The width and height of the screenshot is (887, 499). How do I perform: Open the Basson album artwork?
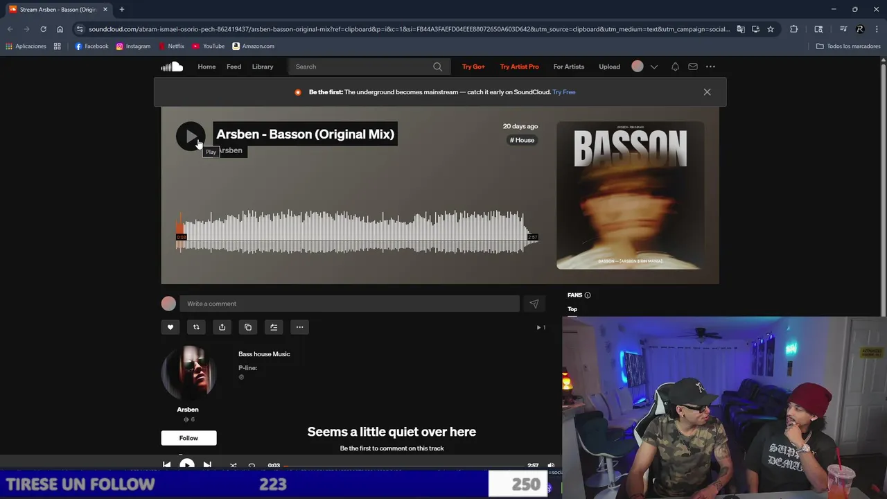pyautogui.click(x=630, y=195)
